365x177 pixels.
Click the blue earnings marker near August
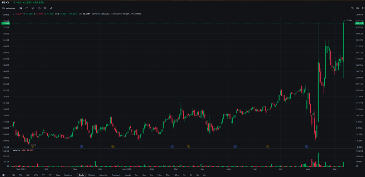tap(307, 146)
